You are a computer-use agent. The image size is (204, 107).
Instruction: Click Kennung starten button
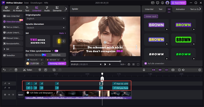[57, 64]
